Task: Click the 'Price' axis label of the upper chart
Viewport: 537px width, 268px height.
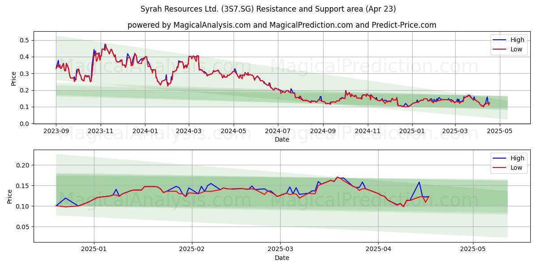Action: [14, 78]
